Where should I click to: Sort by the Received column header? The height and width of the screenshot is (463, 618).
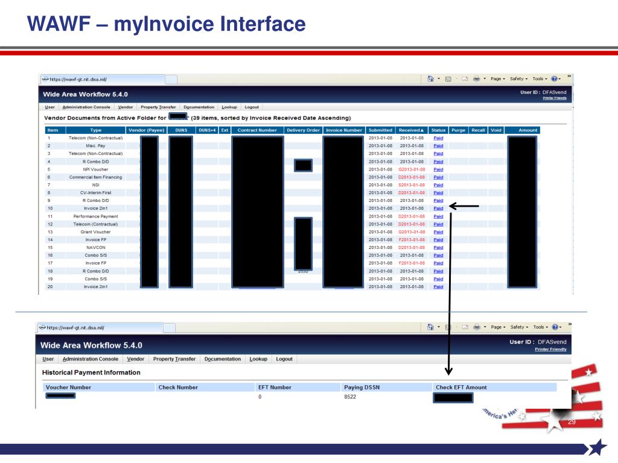coord(411,130)
